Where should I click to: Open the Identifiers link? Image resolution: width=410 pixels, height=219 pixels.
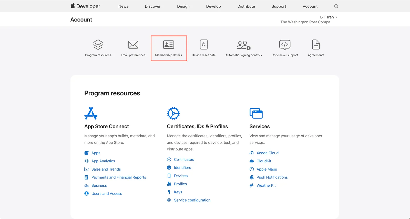[x=182, y=168]
